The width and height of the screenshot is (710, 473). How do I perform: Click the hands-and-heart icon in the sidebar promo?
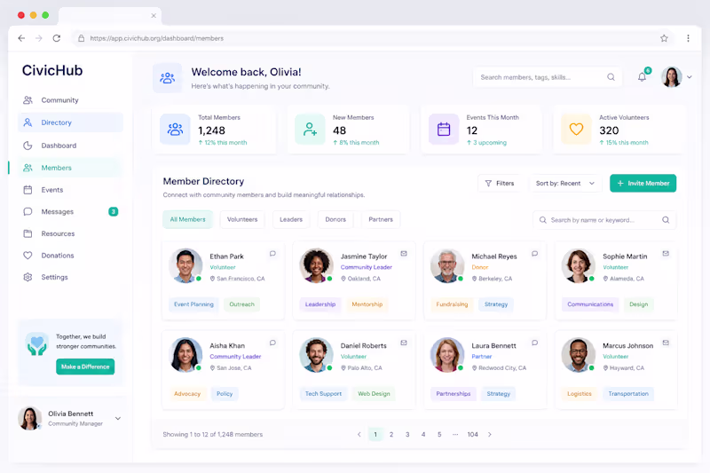pyautogui.click(x=36, y=344)
